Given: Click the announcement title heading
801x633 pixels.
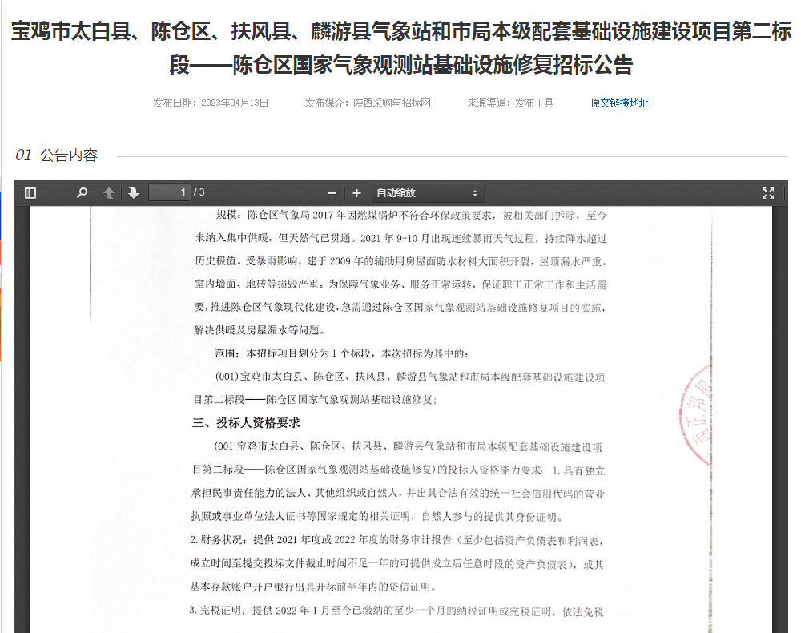Looking at the screenshot, I should pyautogui.click(x=401, y=48).
